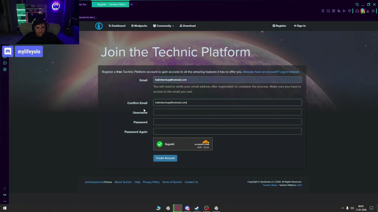Click the taskbar microphone icon

click(347, 208)
